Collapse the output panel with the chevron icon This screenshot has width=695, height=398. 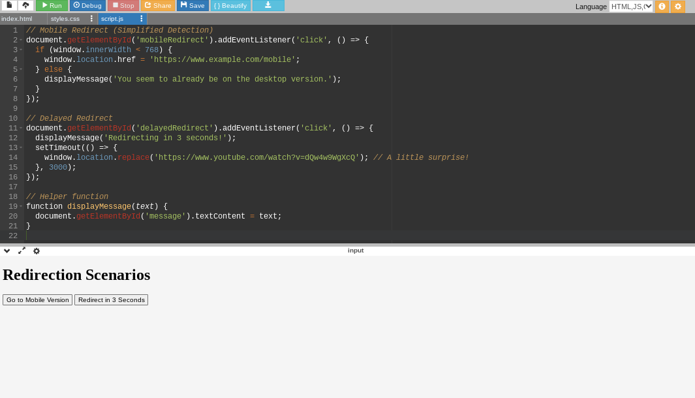click(x=7, y=251)
